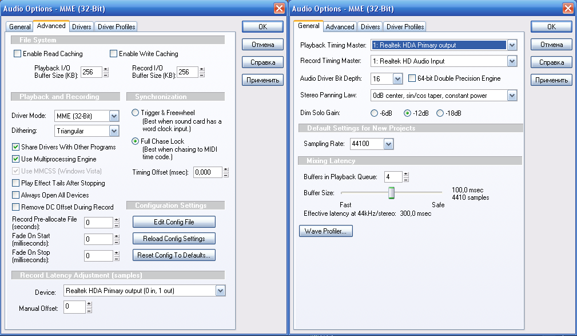This screenshot has height=336, width=577.
Task: Click Reload Config Settings button
Action: [x=174, y=238]
